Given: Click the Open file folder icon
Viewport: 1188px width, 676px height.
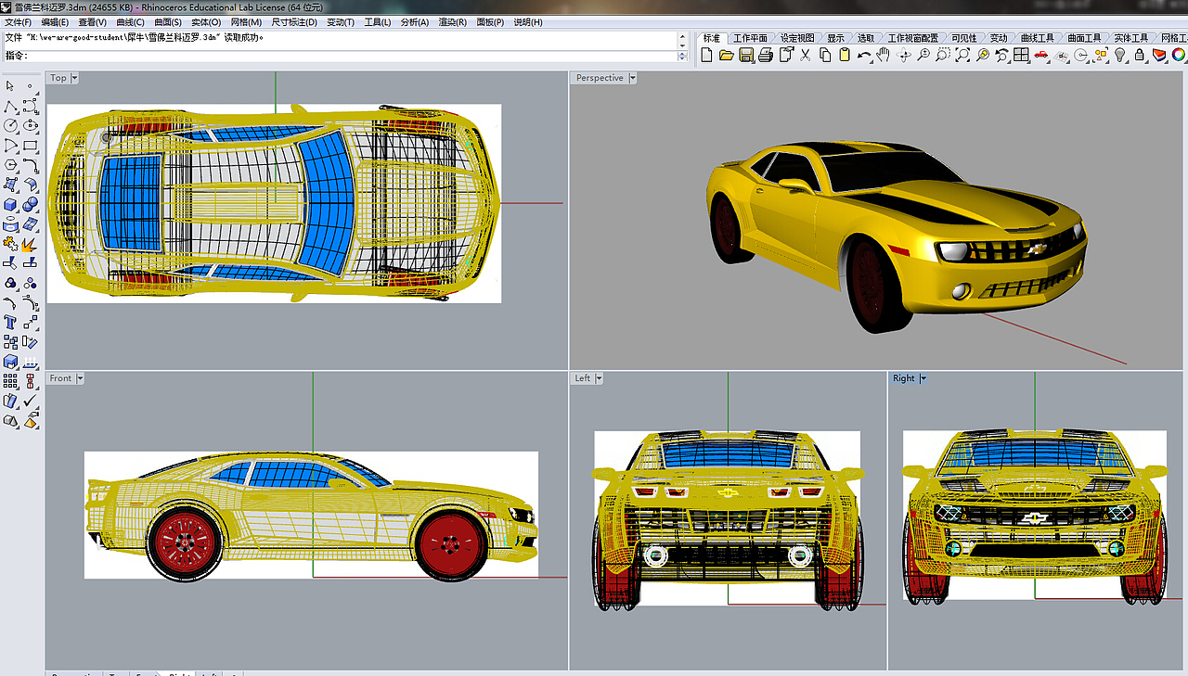Looking at the screenshot, I should [726, 56].
